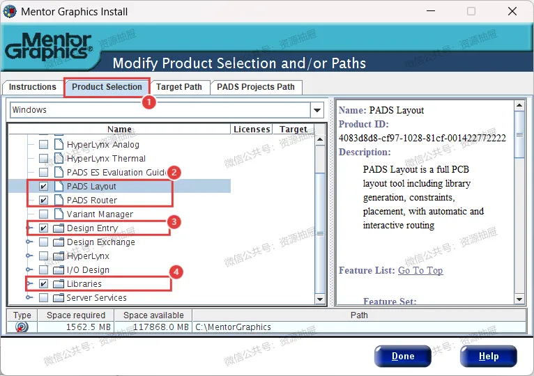Click the product list scroll up arrow
This screenshot has width=534, height=376.
[x=320, y=139]
